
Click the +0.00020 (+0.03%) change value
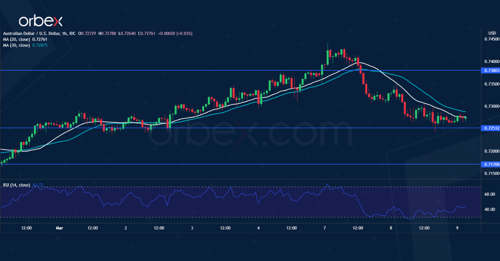pyautogui.click(x=175, y=33)
